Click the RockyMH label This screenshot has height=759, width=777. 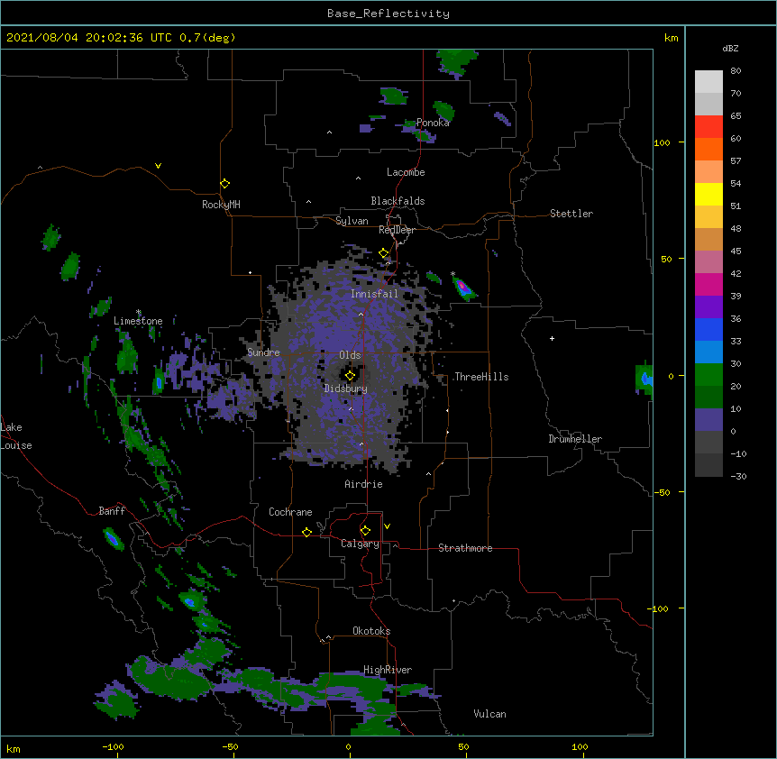[221, 205]
